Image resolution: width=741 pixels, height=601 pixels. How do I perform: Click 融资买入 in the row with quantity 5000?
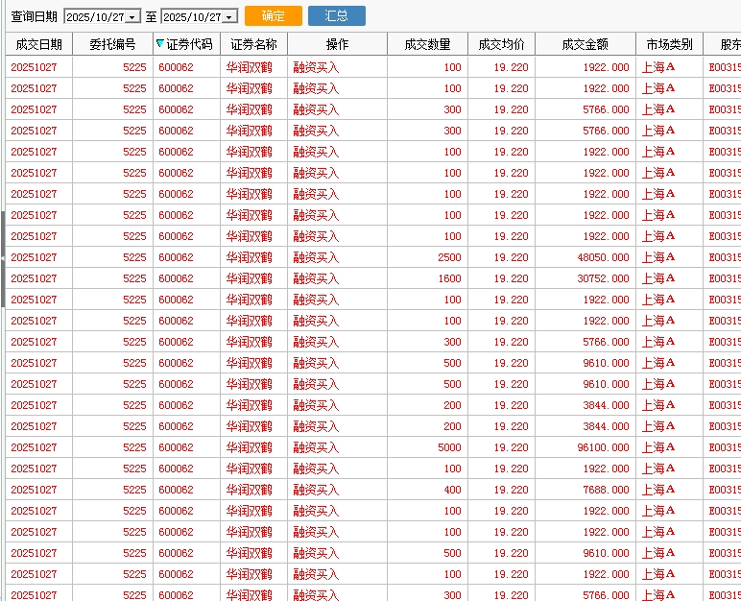(316, 447)
